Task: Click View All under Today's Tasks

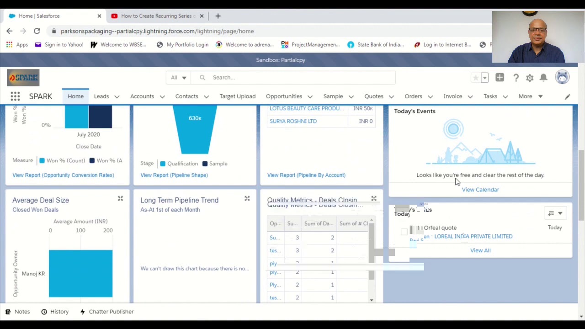Action: (x=480, y=250)
